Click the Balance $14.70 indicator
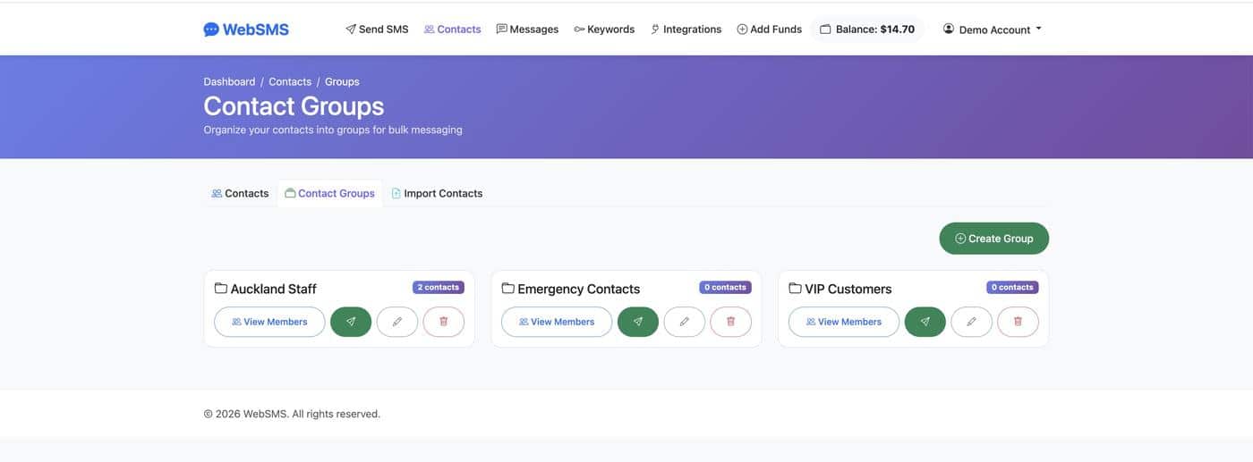 click(866, 29)
